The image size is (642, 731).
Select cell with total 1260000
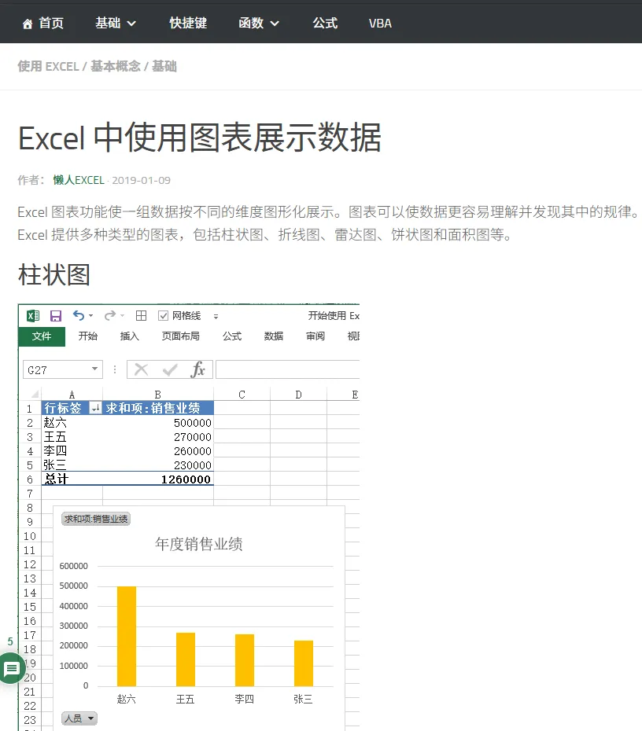click(157, 479)
